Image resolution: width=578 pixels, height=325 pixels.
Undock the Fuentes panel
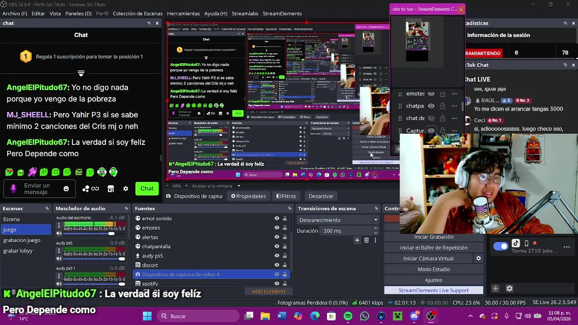coord(289,209)
